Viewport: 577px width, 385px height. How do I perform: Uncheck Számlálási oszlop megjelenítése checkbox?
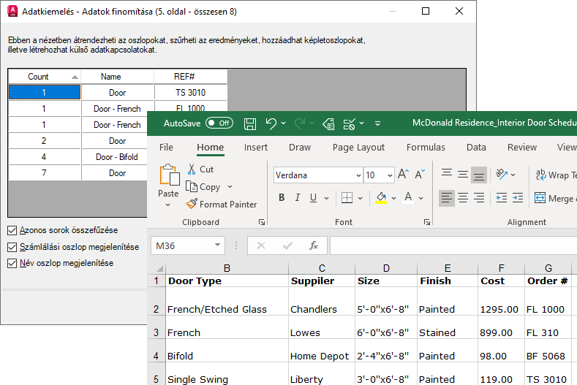(x=12, y=247)
